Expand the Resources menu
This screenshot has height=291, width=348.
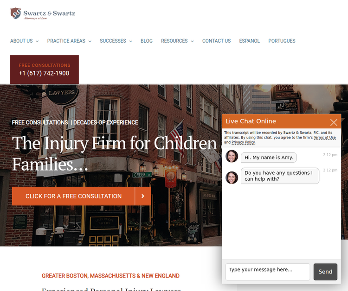177,41
